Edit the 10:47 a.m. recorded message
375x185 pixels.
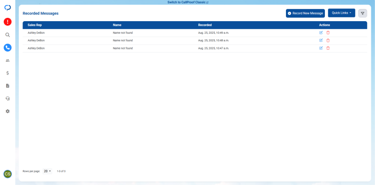pos(321,48)
